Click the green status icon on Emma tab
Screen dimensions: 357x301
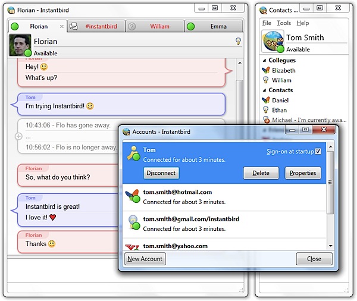[x=190, y=26]
